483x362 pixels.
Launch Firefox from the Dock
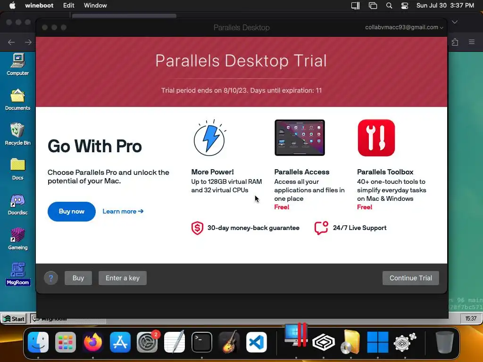tap(93, 342)
